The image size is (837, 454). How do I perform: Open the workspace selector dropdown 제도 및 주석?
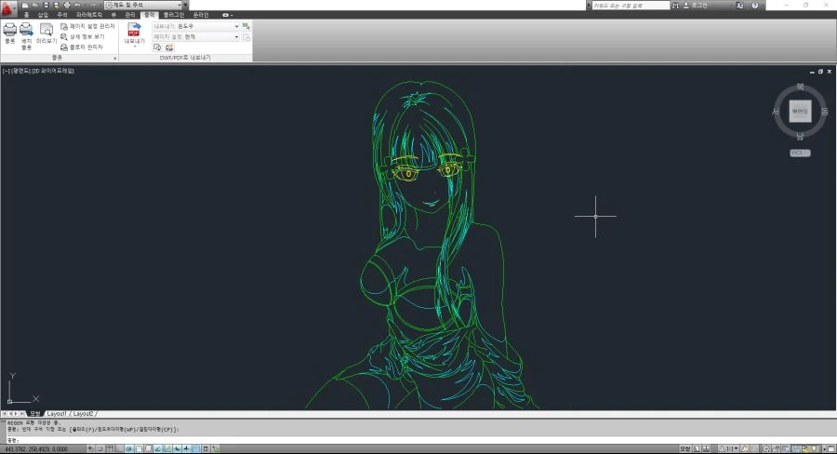coord(141,5)
